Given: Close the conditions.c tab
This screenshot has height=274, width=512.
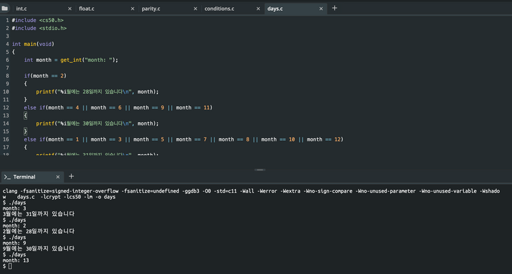Looking at the screenshot, I should (258, 9).
